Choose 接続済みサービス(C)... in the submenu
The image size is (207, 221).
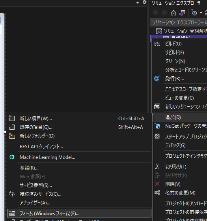[x=79, y=194]
